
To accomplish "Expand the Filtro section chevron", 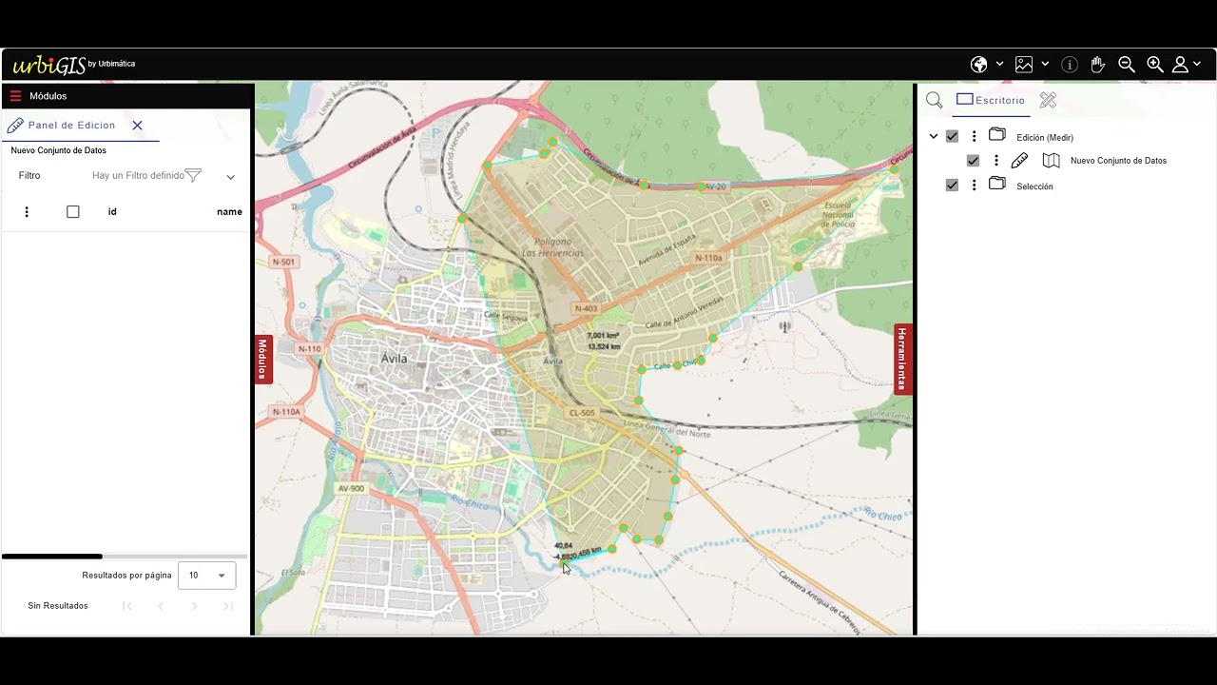I will tap(230, 177).
